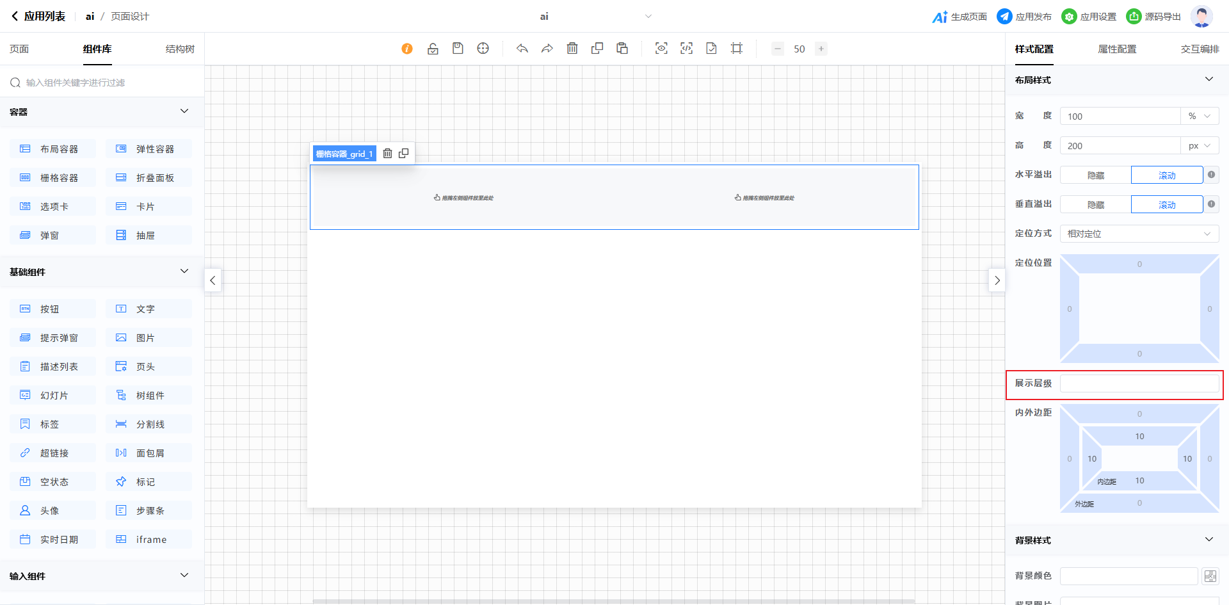Set vertical overflow to 隐藏
1229x605 pixels.
tap(1095, 205)
